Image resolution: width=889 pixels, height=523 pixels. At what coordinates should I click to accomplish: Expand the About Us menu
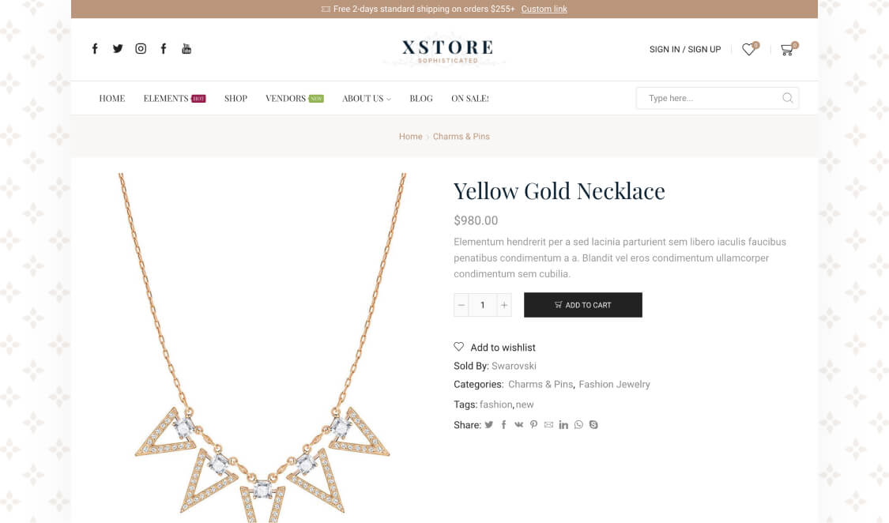click(x=366, y=99)
